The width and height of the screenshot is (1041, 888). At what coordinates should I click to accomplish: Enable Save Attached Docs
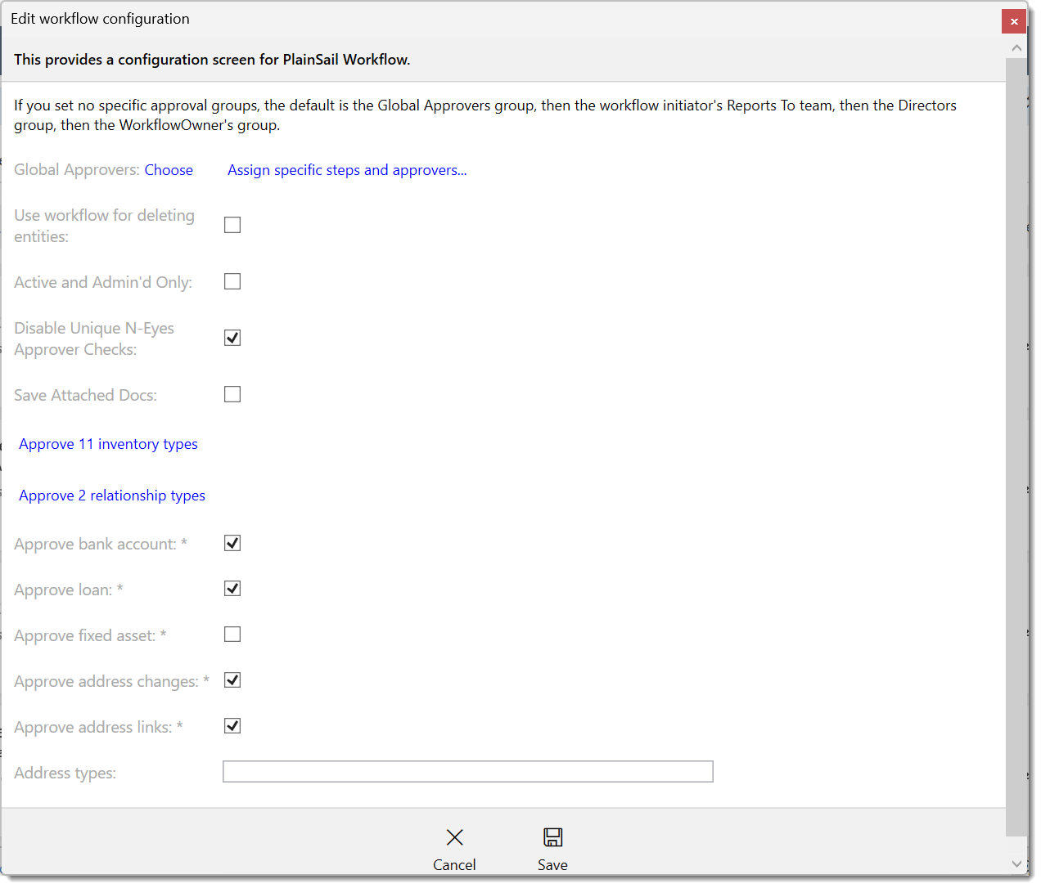pos(232,393)
